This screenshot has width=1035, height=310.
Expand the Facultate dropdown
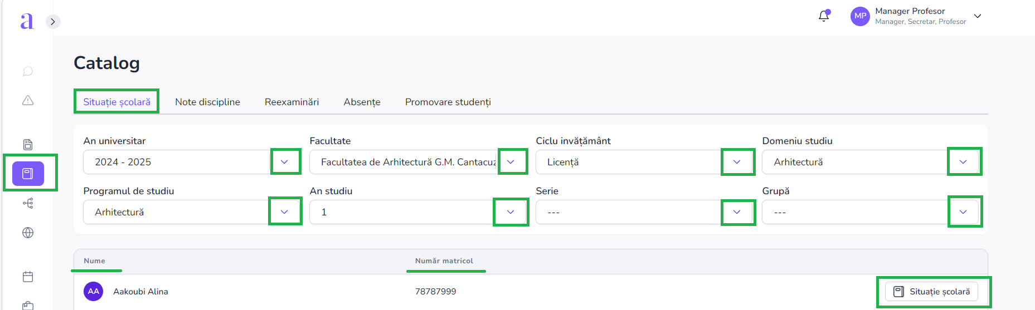coord(511,162)
